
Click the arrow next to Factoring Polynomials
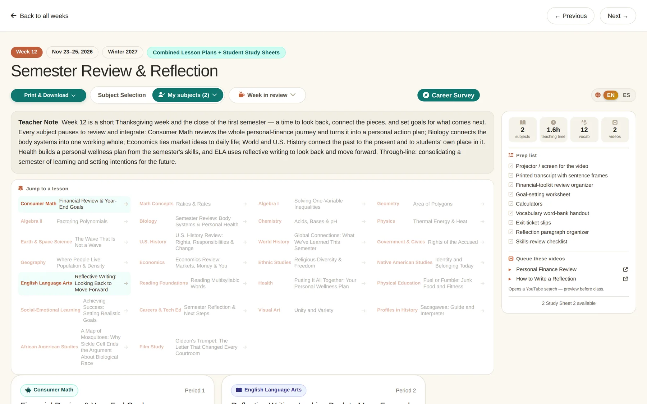pos(126,222)
